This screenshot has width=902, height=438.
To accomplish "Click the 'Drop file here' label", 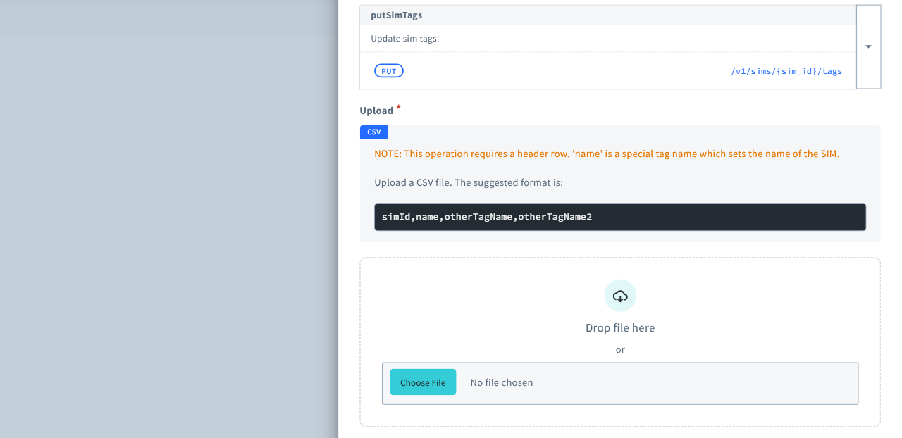I will click(x=619, y=327).
